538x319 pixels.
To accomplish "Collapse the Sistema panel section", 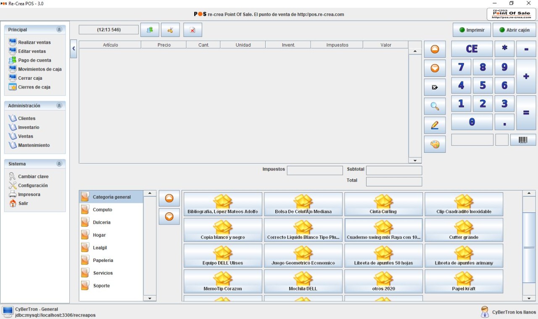I will click(59, 164).
